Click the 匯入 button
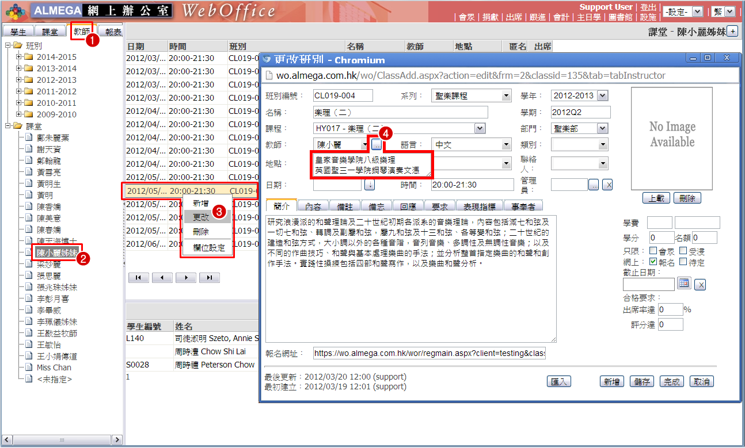745x448 pixels. 558,381
